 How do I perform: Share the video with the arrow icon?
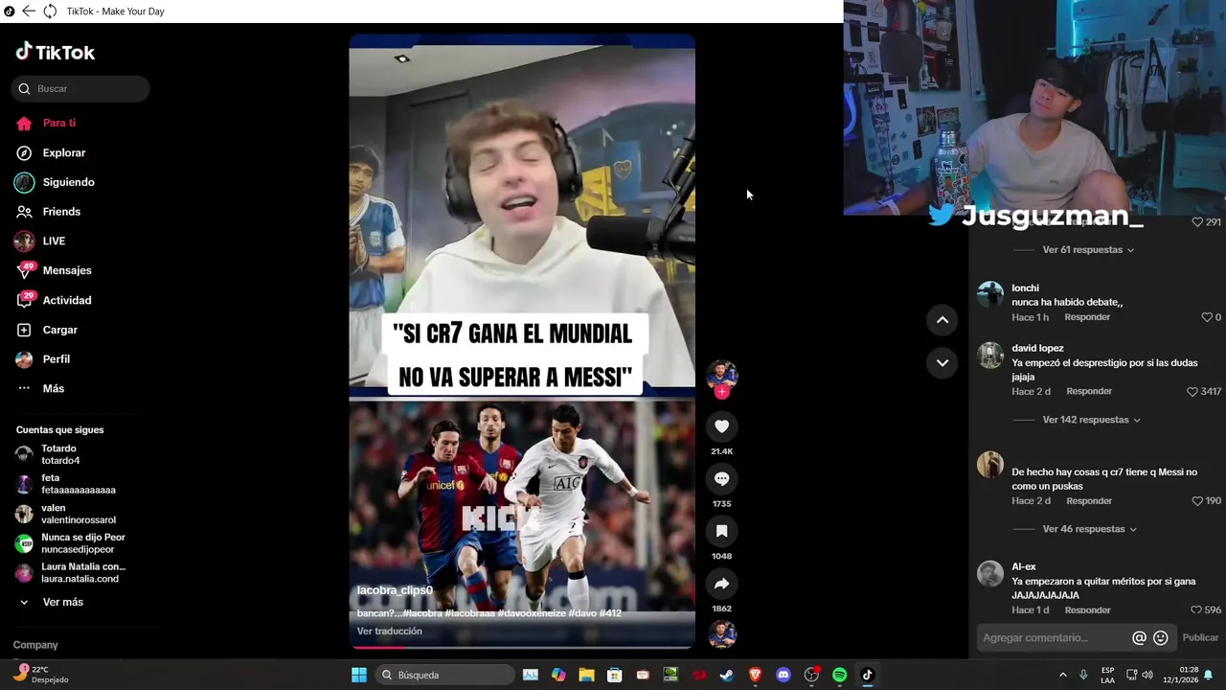pos(722,584)
